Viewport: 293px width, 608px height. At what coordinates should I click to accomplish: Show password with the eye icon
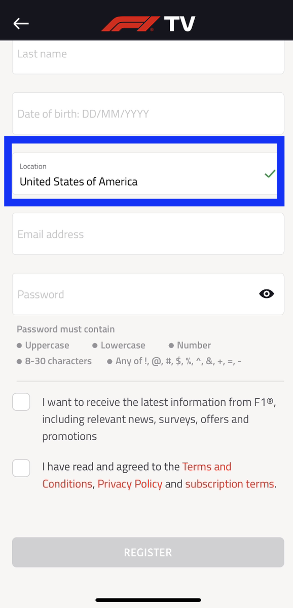(267, 294)
